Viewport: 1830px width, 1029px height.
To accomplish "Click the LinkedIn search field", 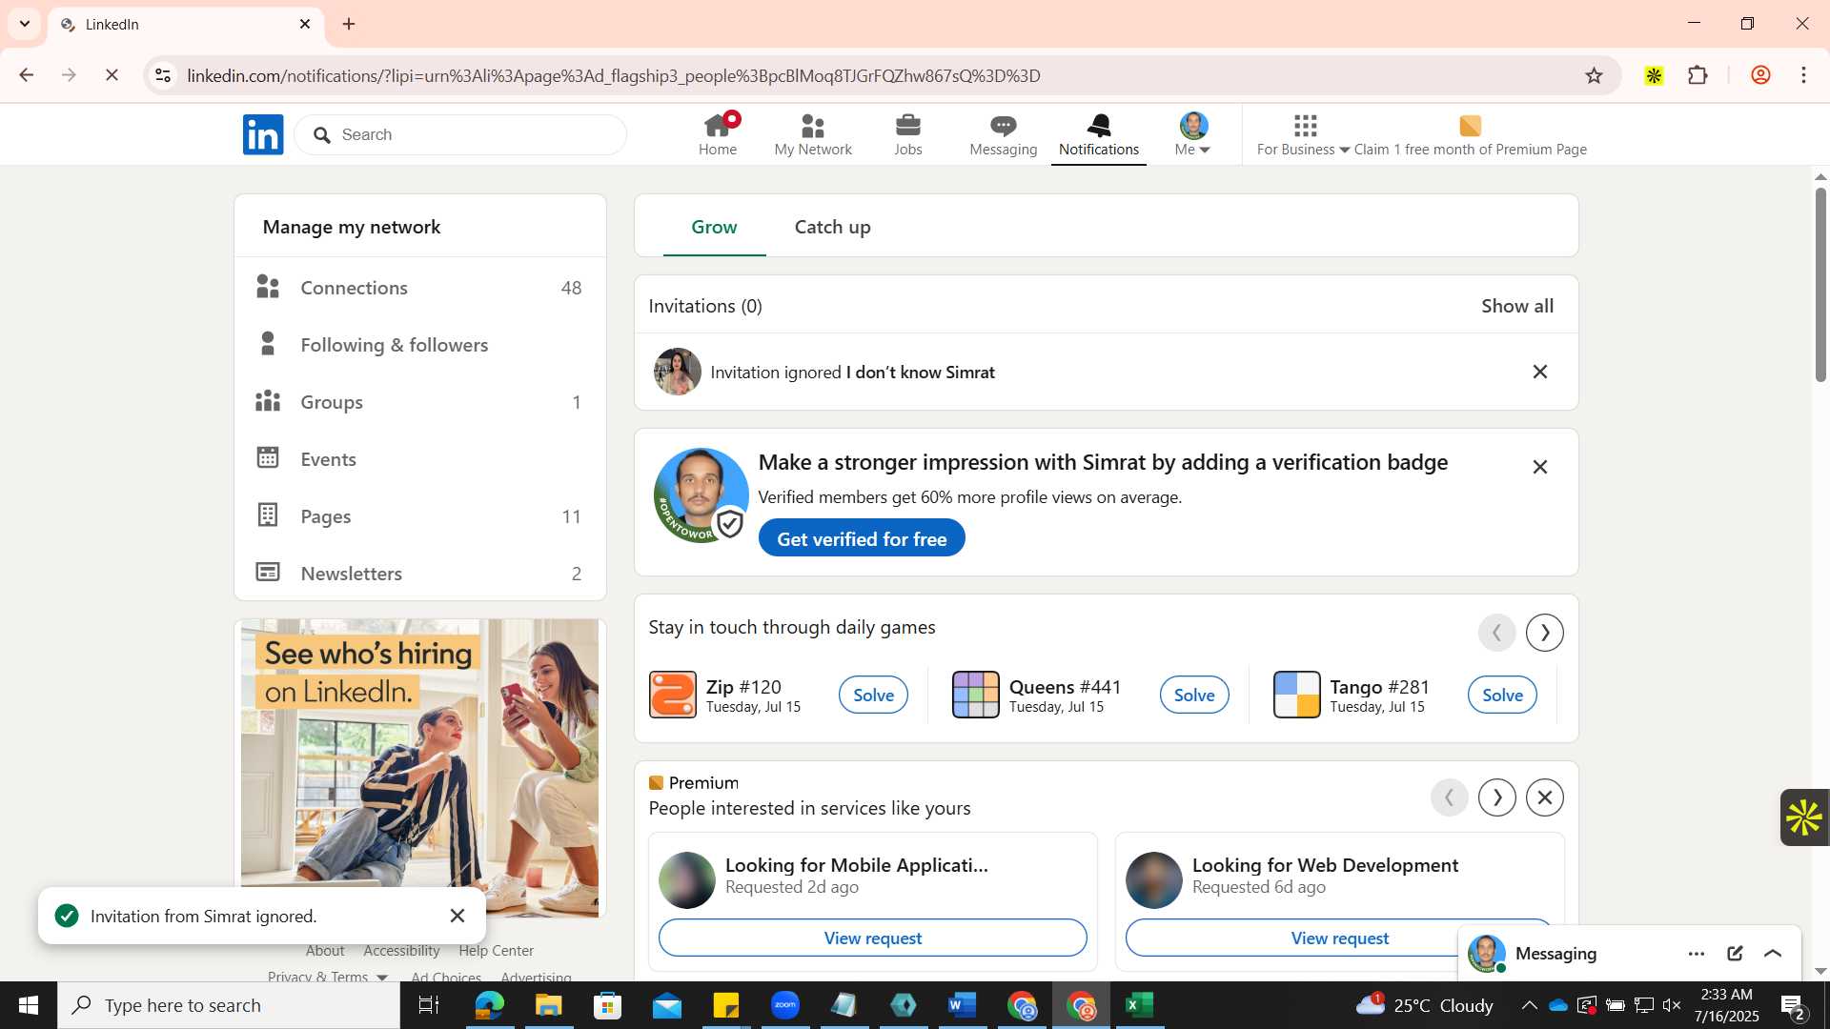I will pyautogui.click(x=460, y=134).
